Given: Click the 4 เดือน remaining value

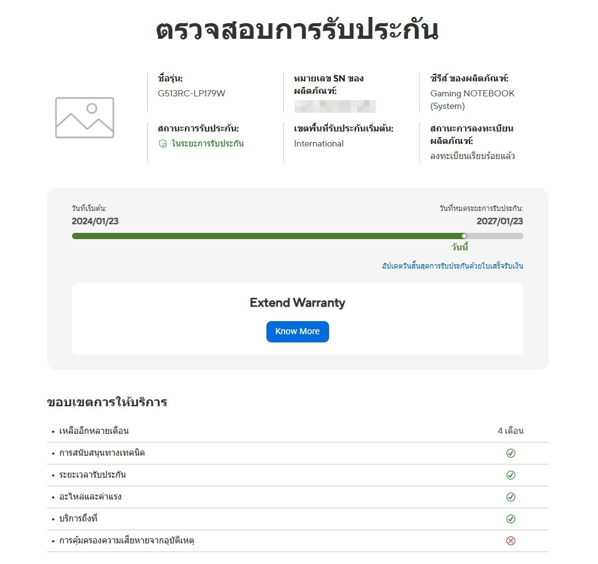Looking at the screenshot, I should (510, 431).
